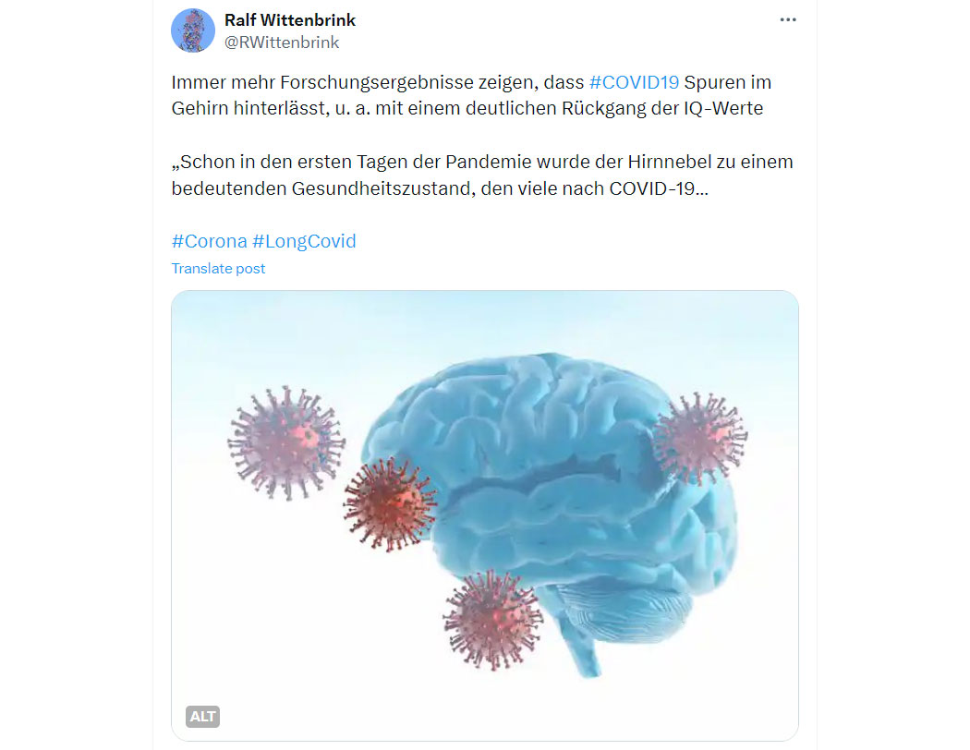Click the virus particle beneath the brain
Screen dimensions: 970x750
coord(493,620)
